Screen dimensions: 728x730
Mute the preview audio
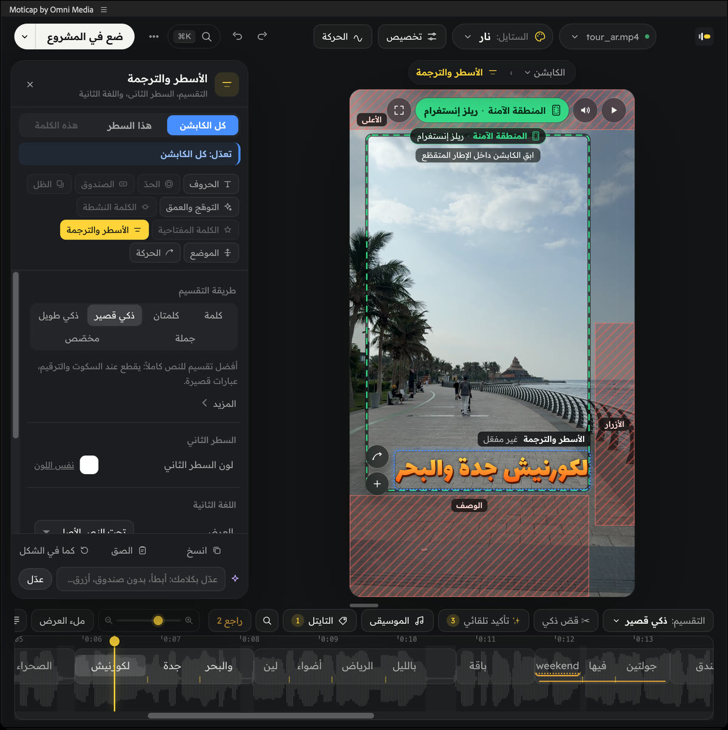585,110
